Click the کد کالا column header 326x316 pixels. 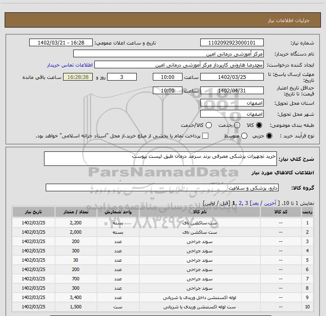(281, 212)
